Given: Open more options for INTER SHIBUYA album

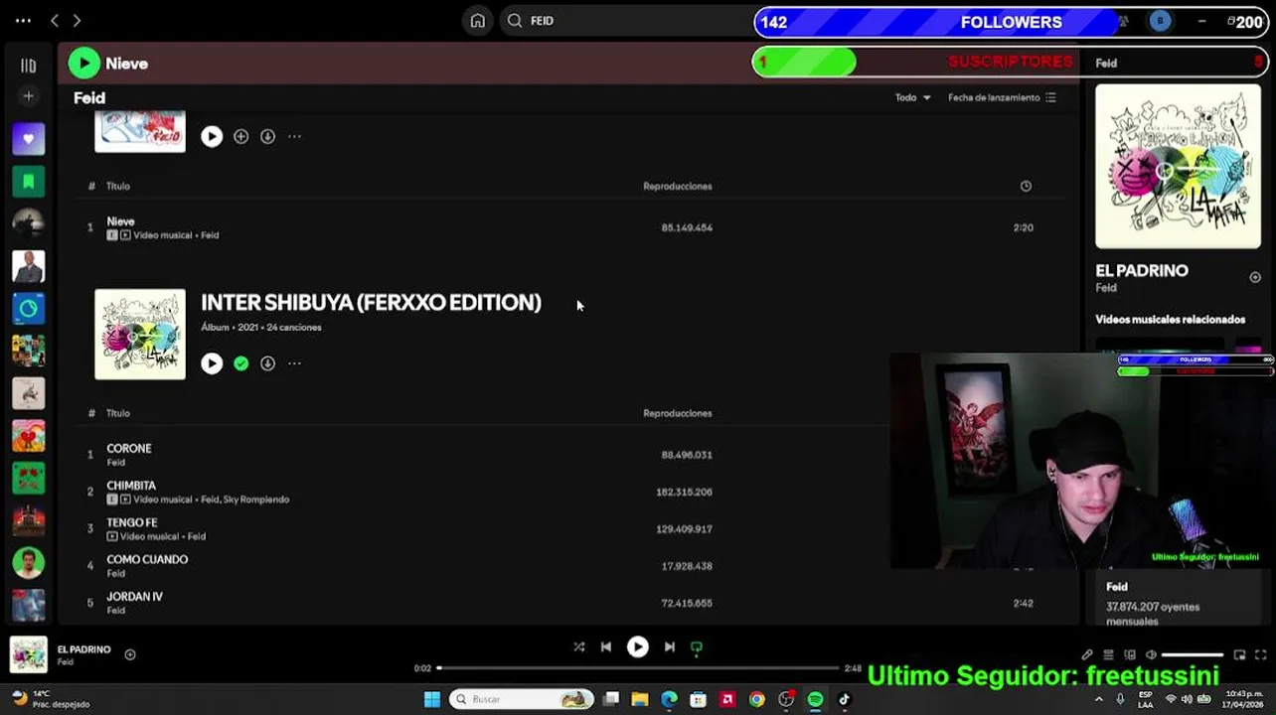Looking at the screenshot, I should click(x=294, y=363).
